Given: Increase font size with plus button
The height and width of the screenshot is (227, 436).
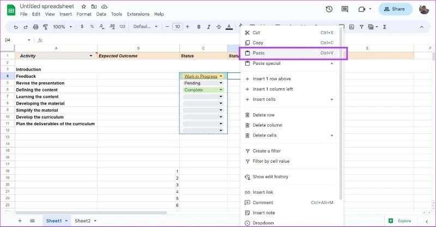Looking at the screenshot, I should pyautogui.click(x=187, y=27).
